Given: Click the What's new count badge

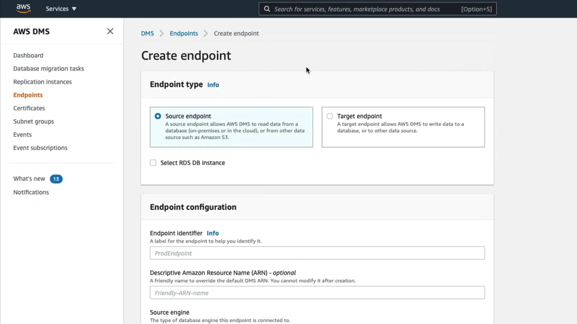Looking at the screenshot, I should (x=56, y=179).
